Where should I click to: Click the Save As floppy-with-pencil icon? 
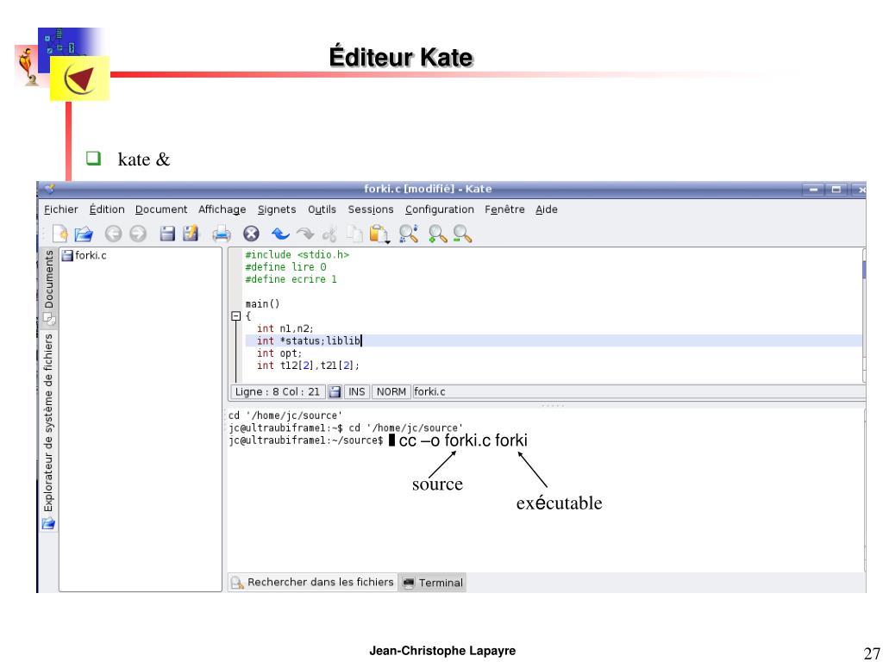pos(191,233)
